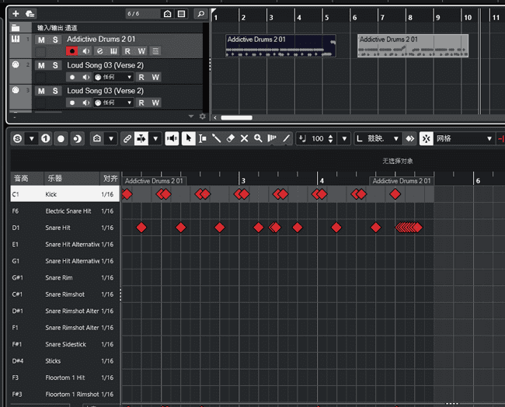Click the track list filter icon
Screen dimensions: 505x407
pyautogui.click(x=181, y=13)
